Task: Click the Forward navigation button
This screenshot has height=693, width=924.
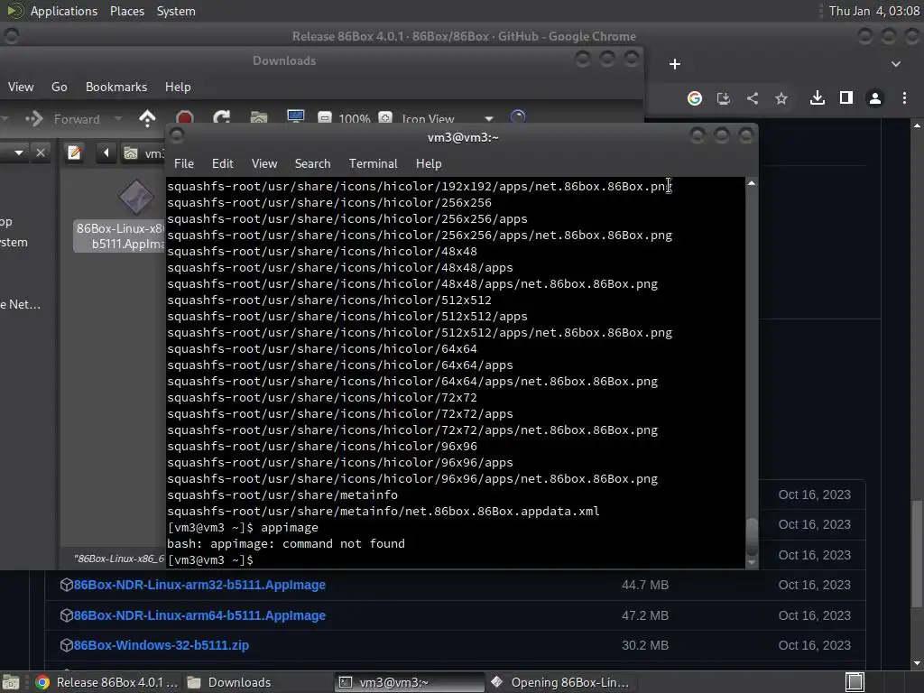Action: [62, 119]
